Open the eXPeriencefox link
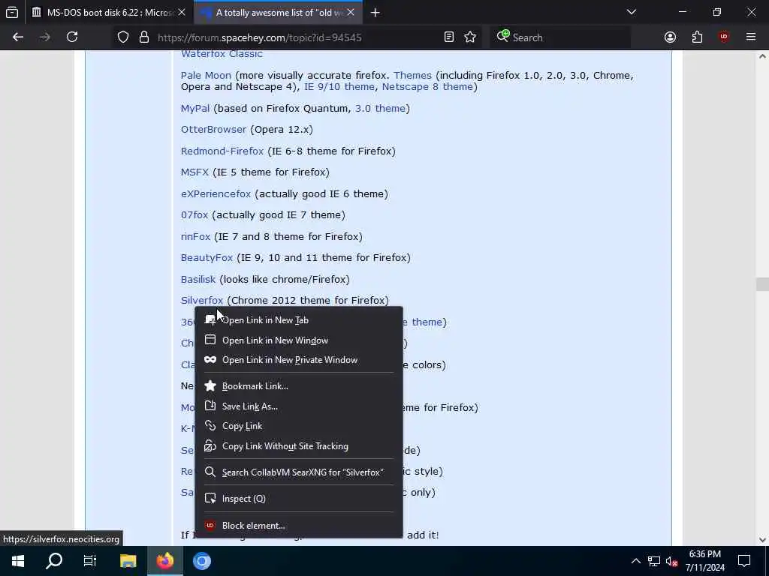Screen dimensions: 769x576 [x=216, y=193]
